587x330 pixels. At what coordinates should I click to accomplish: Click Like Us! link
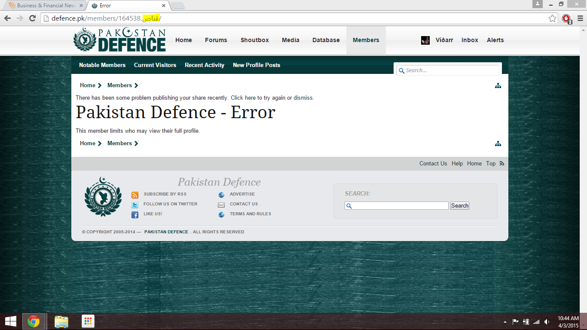(x=153, y=214)
